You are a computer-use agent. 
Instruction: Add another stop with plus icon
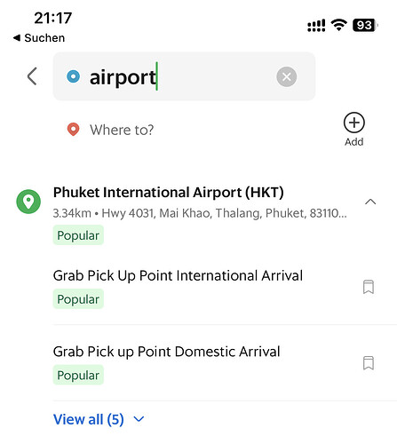coord(353,123)
